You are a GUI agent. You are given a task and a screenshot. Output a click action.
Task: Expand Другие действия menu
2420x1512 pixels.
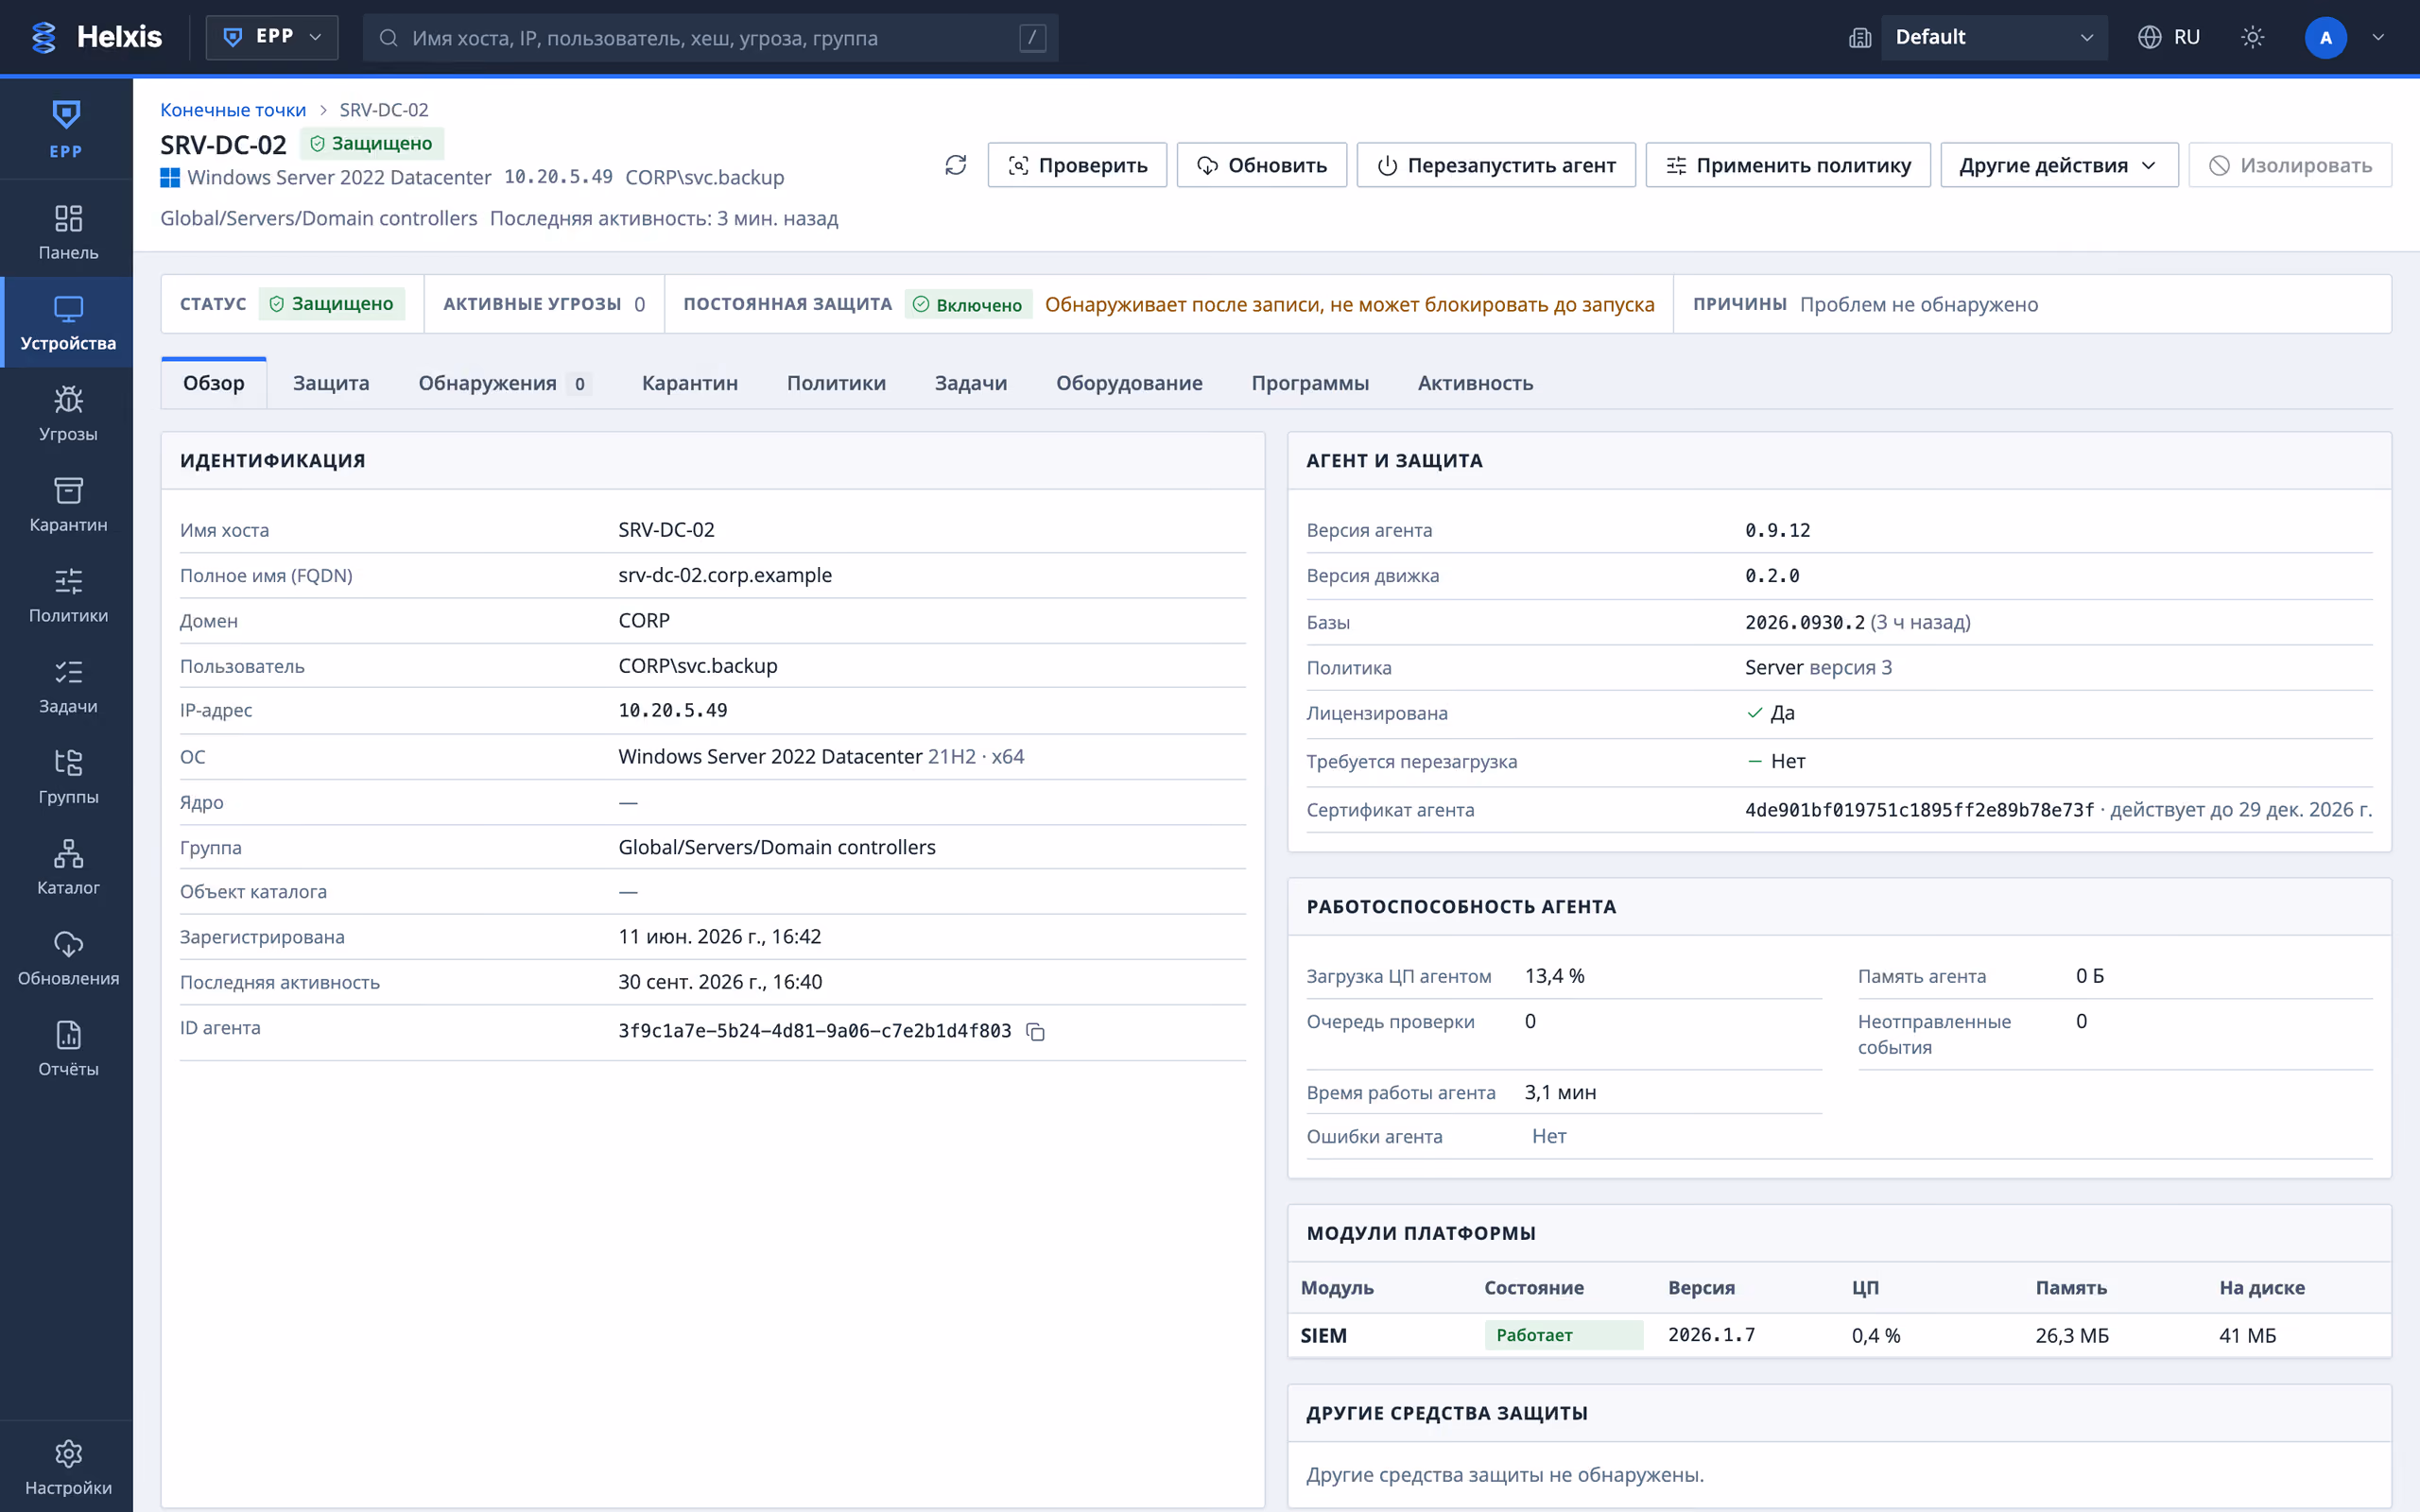2059,165
